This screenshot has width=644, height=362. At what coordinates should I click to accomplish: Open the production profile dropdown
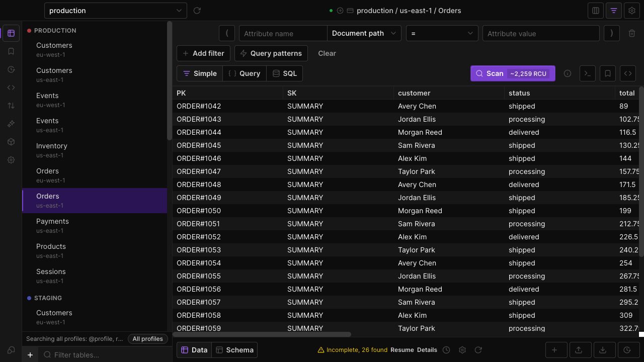coord(116,11)
